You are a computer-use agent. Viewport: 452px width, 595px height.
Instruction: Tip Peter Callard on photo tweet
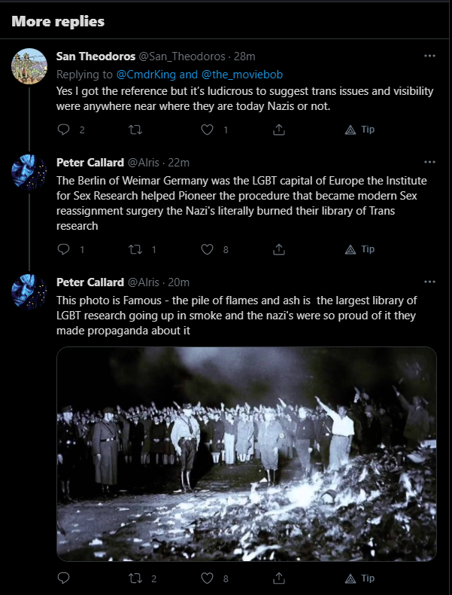359,578
